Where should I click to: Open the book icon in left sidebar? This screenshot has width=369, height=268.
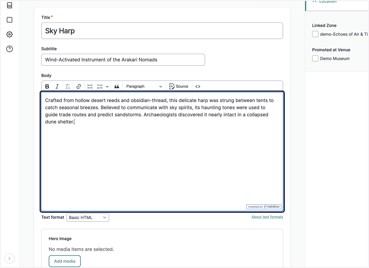pyautogui.click(x=10, y=5)
